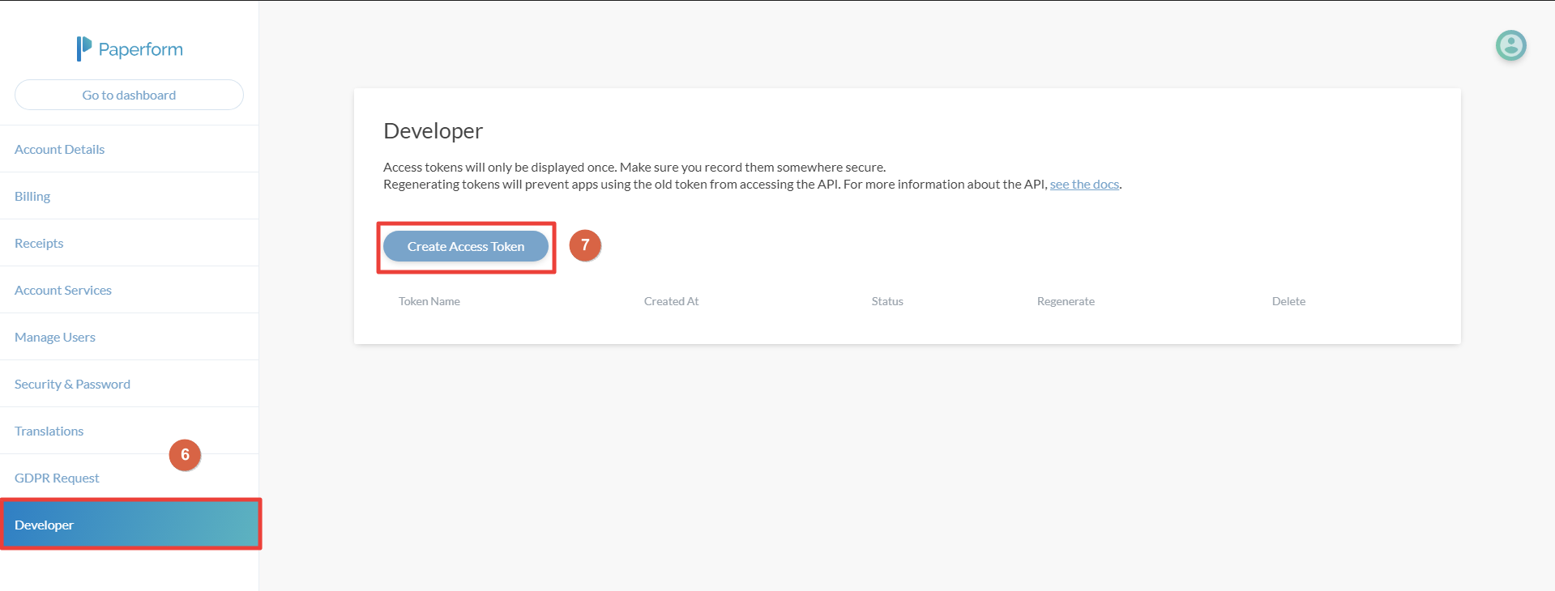Select Manage Users in sidebar

coord(130,337)
